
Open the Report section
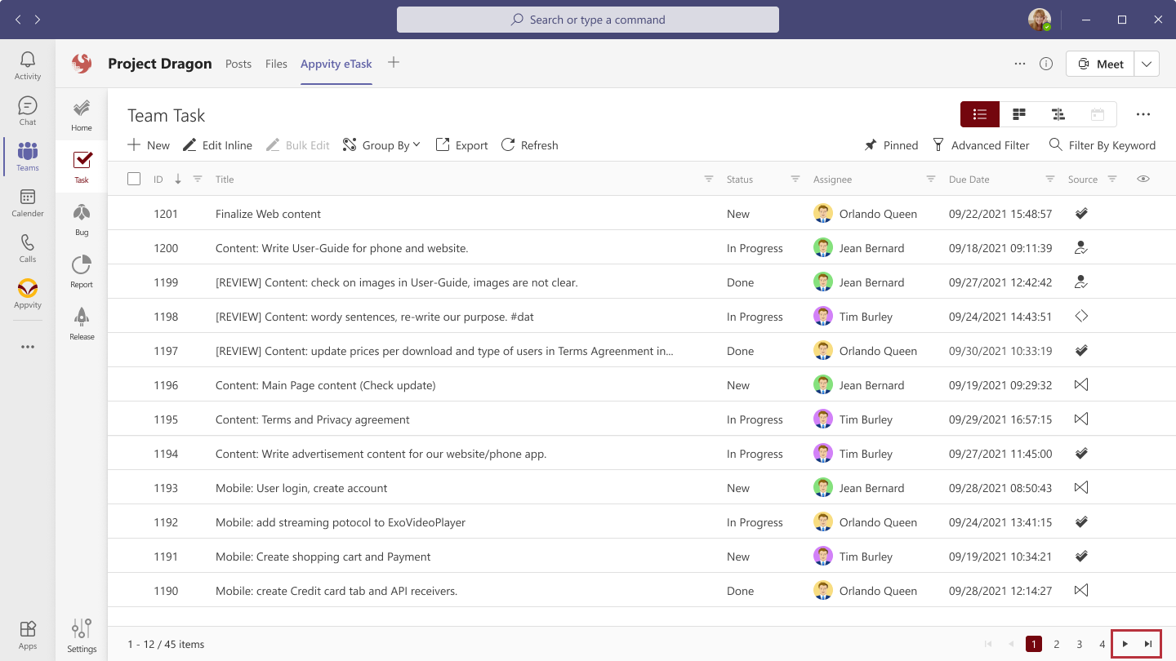tap(81, 270)
